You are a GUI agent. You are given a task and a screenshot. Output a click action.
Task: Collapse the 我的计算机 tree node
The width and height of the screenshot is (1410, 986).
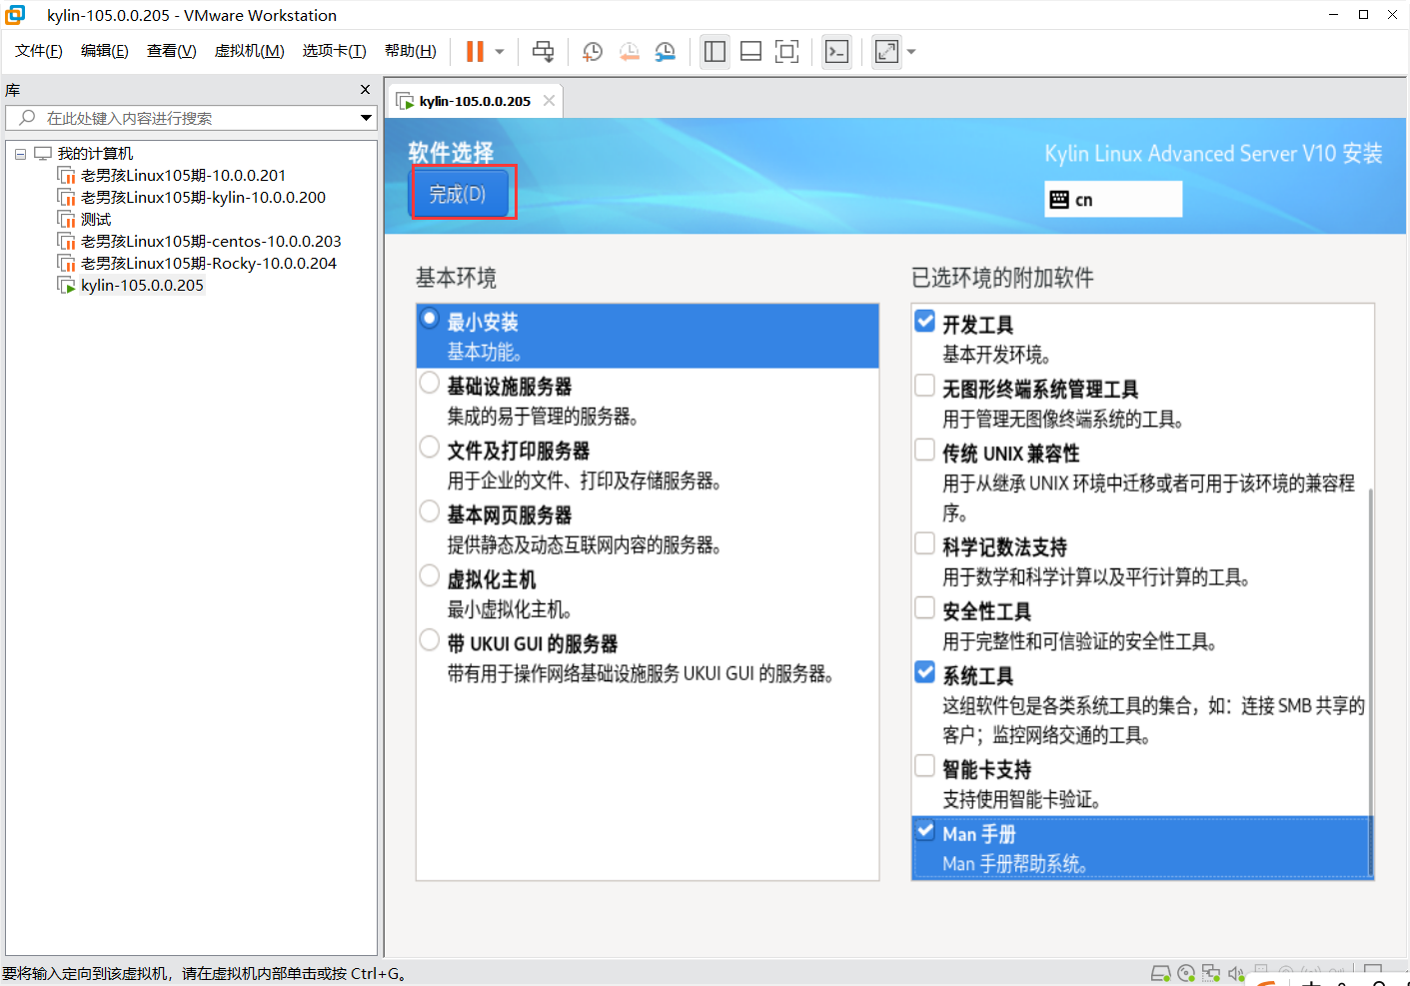point(20,154)
